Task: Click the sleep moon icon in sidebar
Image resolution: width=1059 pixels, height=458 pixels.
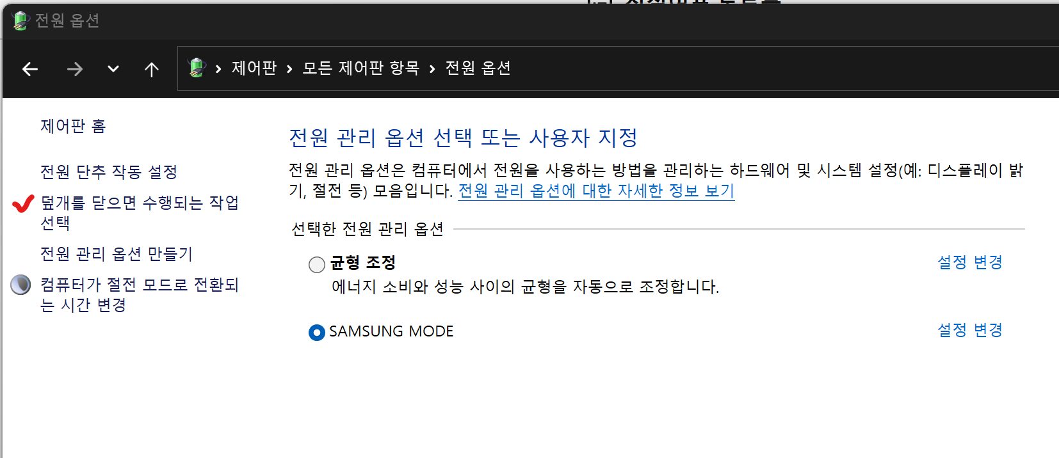Action: 20,285
